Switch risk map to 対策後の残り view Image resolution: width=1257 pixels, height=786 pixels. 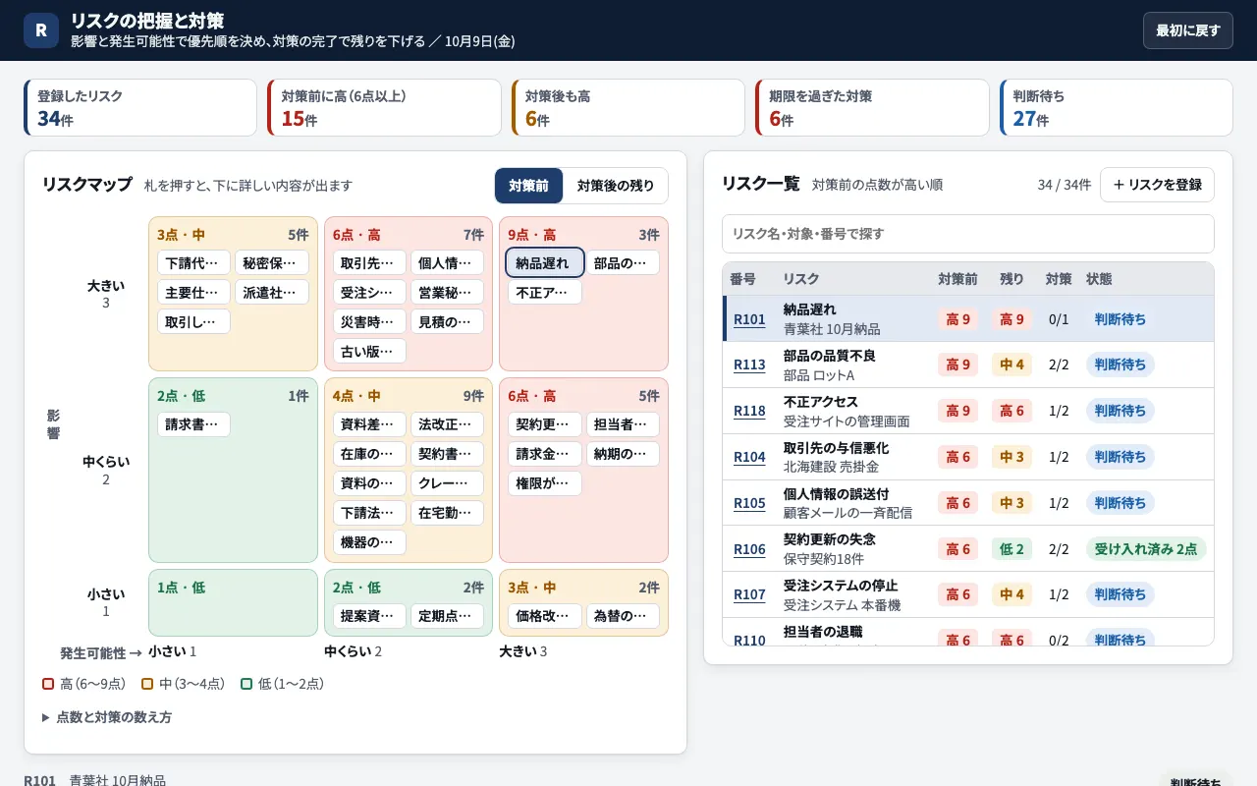[x=615, y=186]
